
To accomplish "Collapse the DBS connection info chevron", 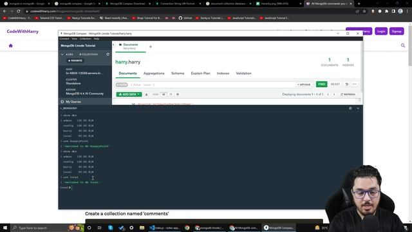I will [62, 54].
